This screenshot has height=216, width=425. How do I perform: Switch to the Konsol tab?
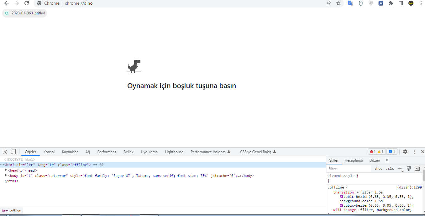coord(49,152)
